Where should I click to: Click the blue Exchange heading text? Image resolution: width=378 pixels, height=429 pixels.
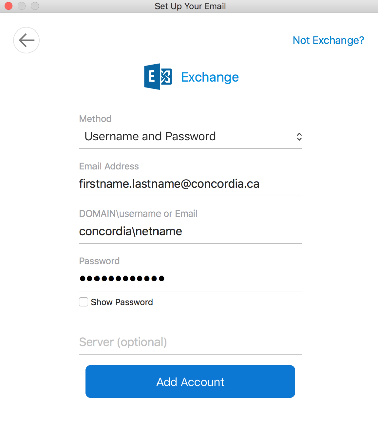[210, 77]
